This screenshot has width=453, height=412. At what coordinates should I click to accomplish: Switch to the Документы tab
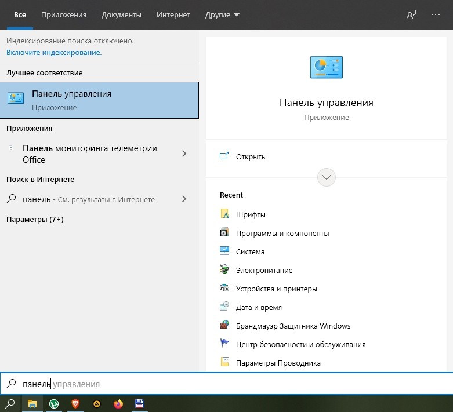click(121, 15)
